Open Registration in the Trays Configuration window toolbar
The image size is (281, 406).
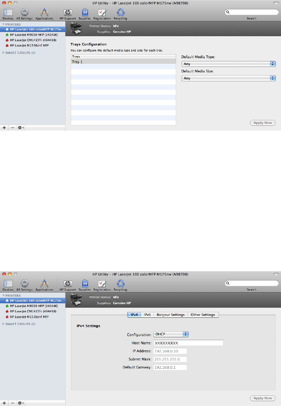click(102, 14)
